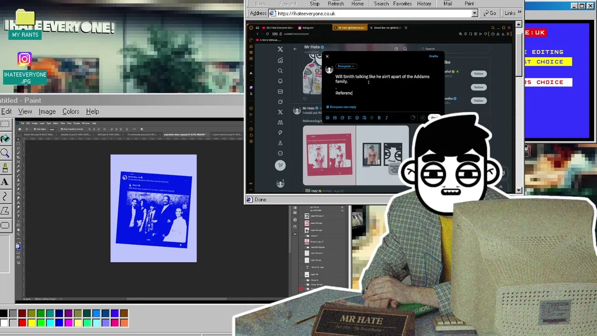The width and height of the screenshot is (597, 336).
Task: Click back arrow beside Mr Hate profile name
Action: (295, 49)
